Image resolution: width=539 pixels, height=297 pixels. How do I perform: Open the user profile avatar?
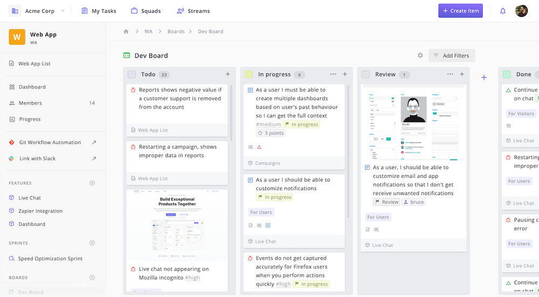click(x=521, y=11)
